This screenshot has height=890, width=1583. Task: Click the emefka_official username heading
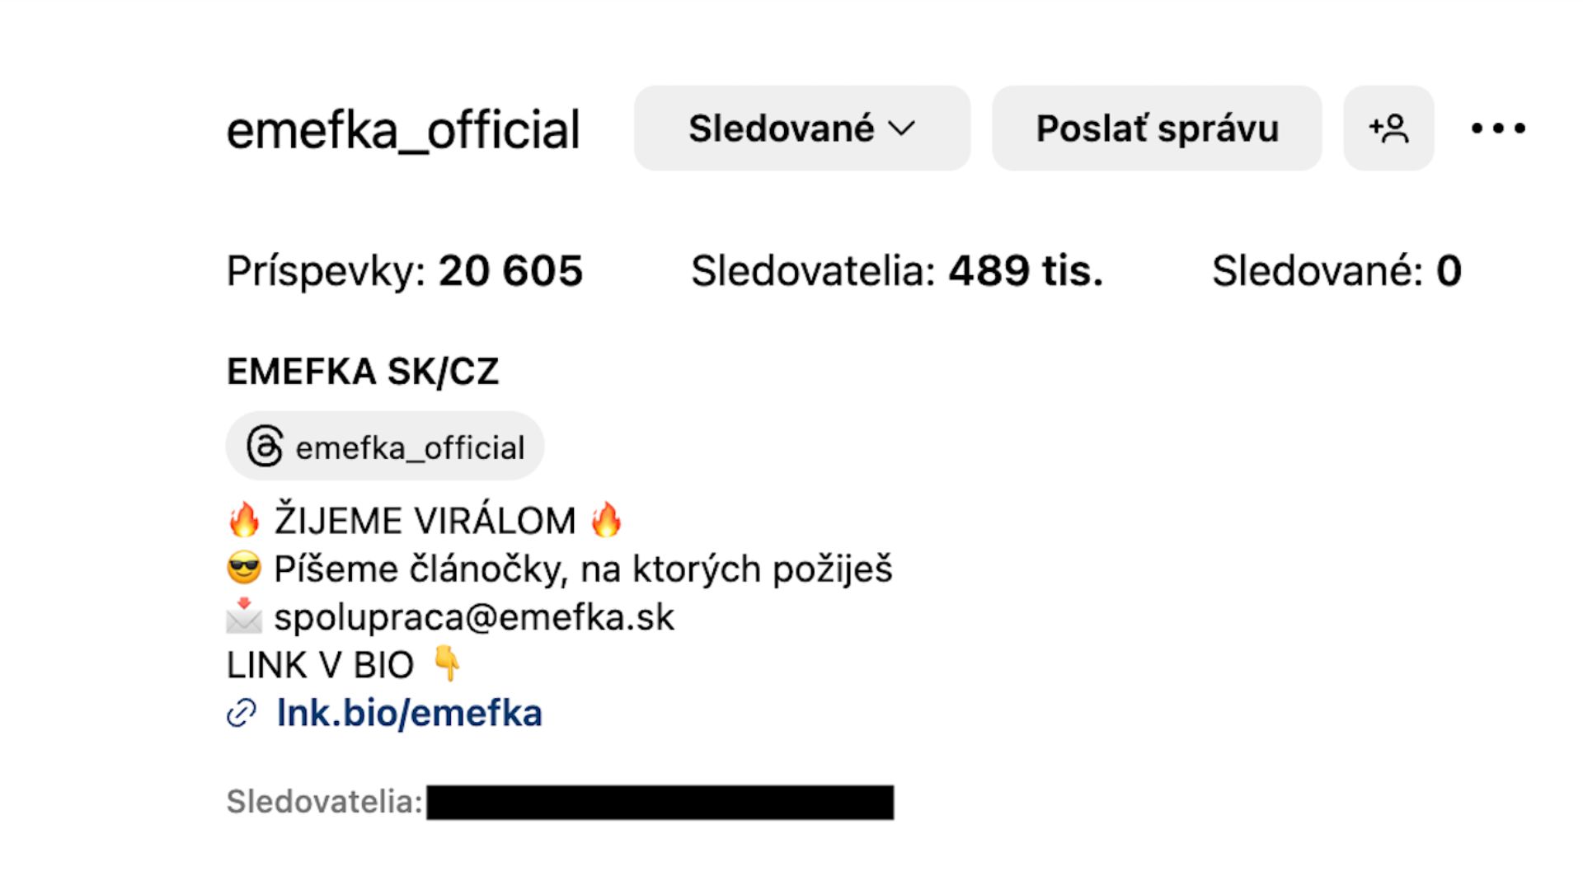[403, 130]
